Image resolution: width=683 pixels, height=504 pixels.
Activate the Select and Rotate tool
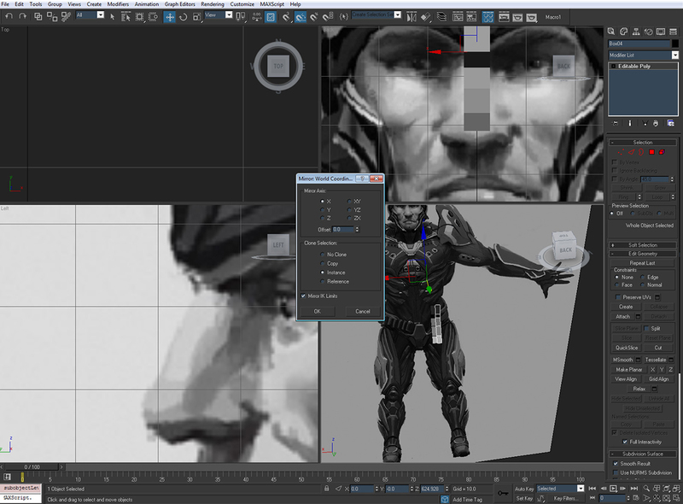184,17
